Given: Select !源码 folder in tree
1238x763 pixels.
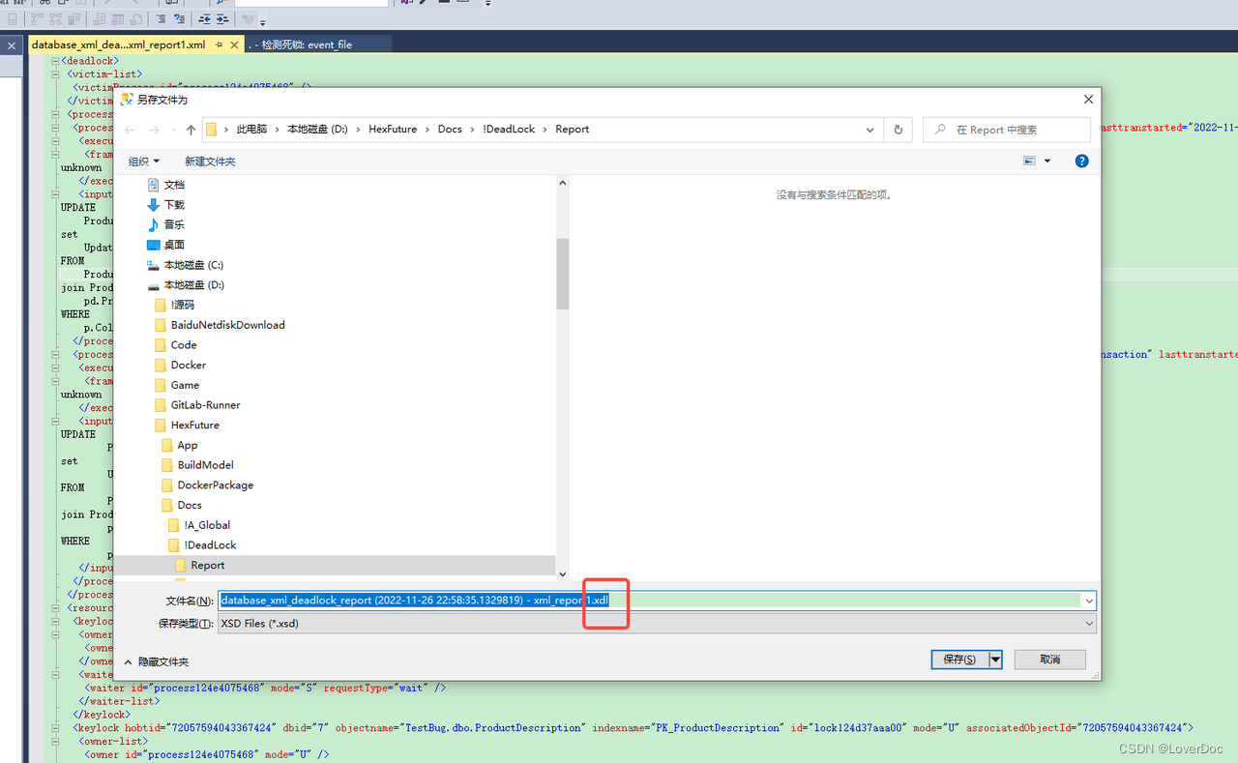Looking at the screenshot, I should coord(182,305).
